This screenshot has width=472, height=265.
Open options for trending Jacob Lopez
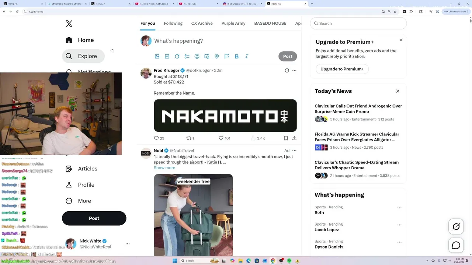399,225
